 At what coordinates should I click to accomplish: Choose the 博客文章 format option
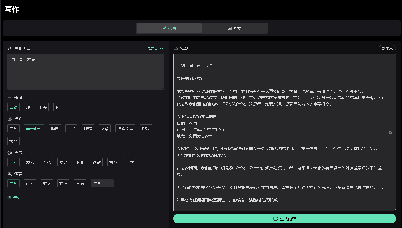[x=125, y=129]
